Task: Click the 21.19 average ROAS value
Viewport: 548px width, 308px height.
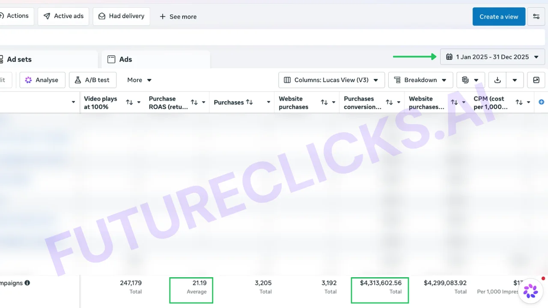Action: [x=200, y=283]
